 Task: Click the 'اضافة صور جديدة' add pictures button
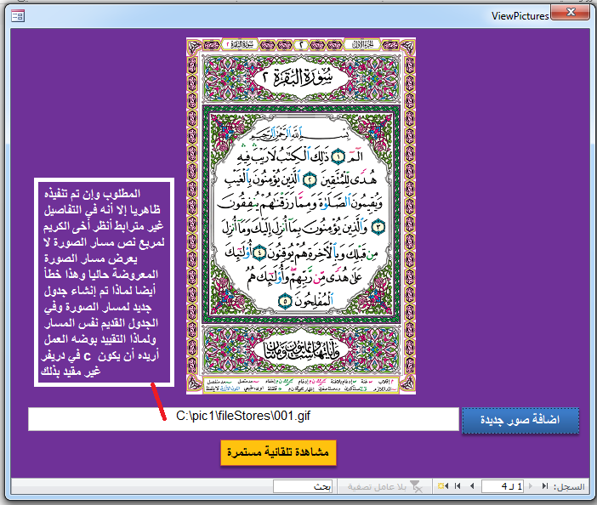pos(520,420)
